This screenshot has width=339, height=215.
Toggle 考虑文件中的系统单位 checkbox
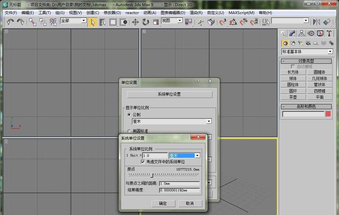tap(143, 162)
